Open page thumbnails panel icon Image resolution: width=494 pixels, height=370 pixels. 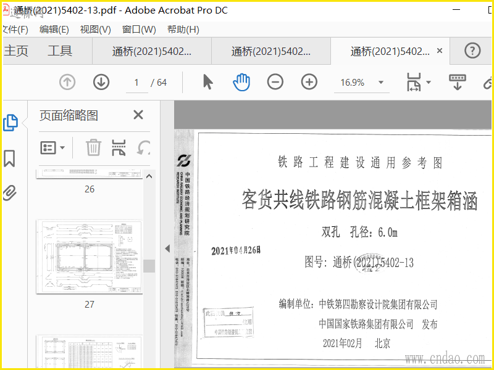click(10, 123)
